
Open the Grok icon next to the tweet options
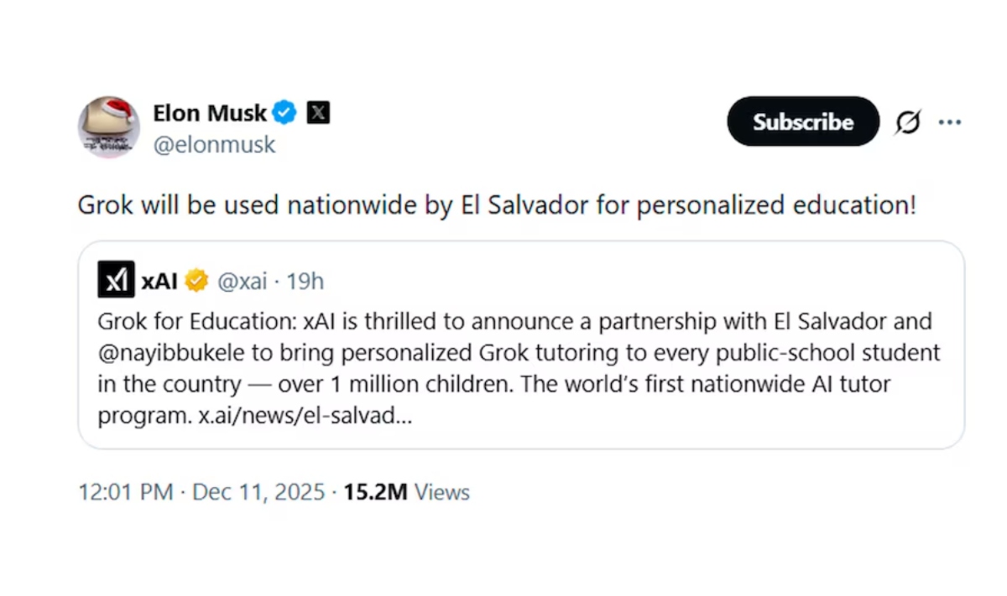907,122
